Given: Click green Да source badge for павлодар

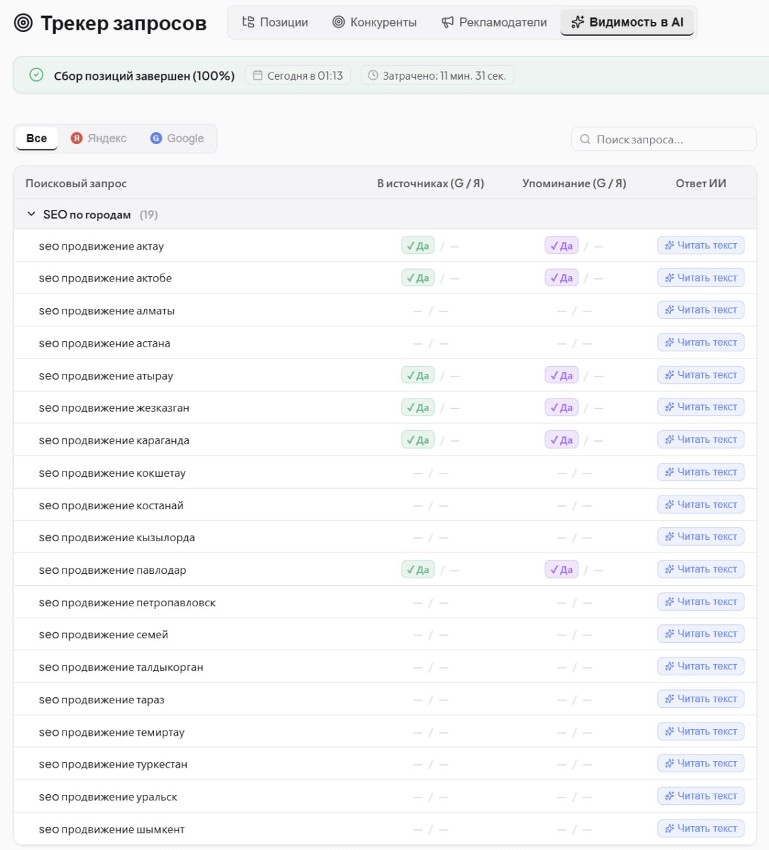Looking at the screenshot, I should pos(418,570).
